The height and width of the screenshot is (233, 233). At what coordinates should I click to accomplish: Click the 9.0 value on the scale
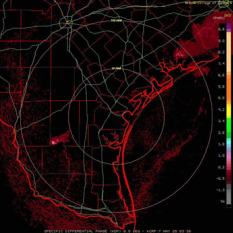point(221,41)
